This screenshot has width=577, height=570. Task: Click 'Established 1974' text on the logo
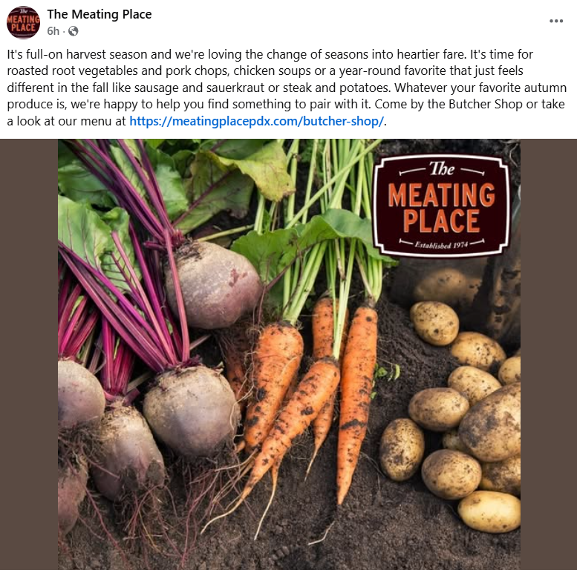click(x=441, y=244)
